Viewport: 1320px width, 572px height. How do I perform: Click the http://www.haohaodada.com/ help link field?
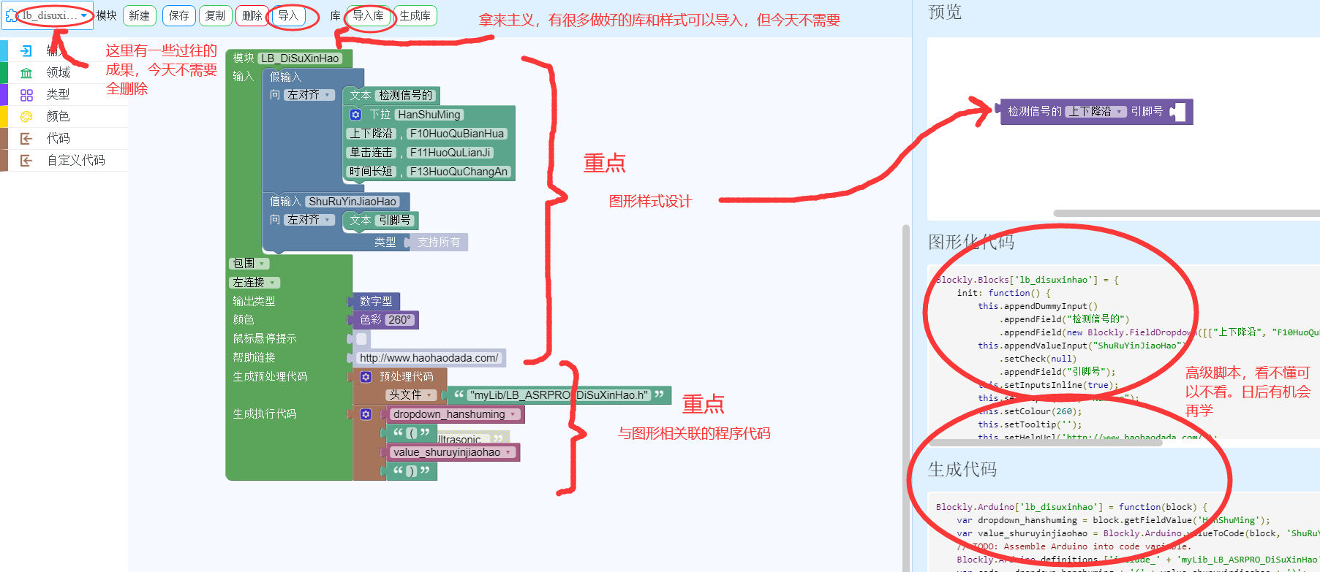(x=429, y=357)
